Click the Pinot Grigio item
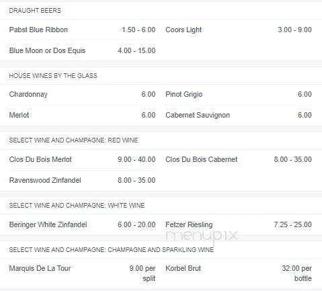 click(x=184, y=94)
